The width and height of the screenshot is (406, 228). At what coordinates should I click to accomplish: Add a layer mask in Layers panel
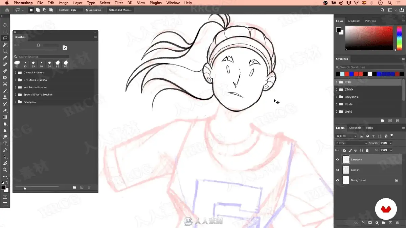[x=370, y=223]
